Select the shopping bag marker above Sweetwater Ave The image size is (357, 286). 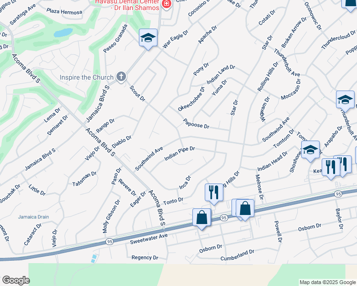pos(202,217)
